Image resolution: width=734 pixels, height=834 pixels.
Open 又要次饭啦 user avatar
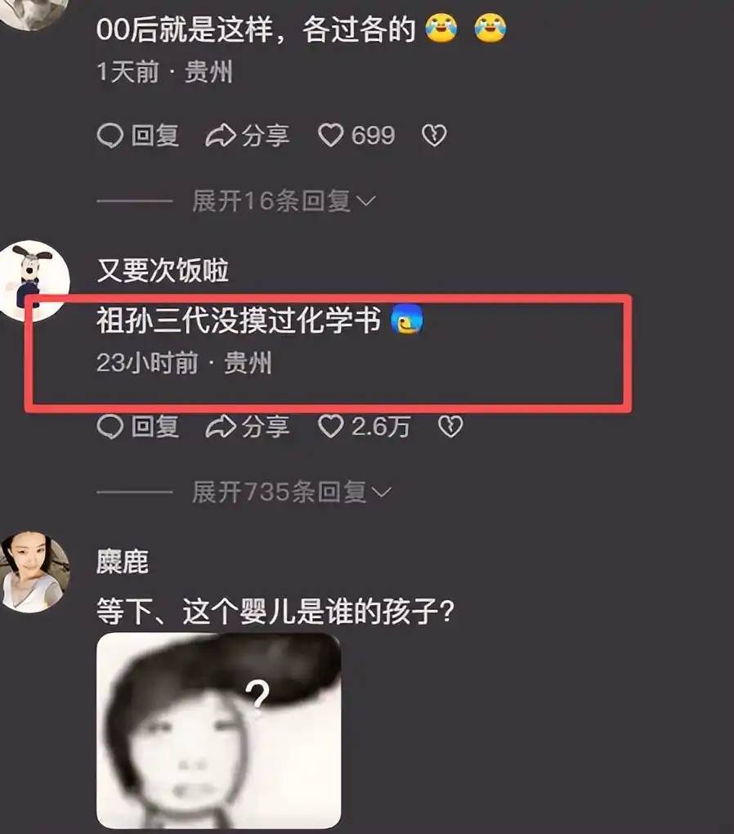pyautogui.click(x=34, y=280)
